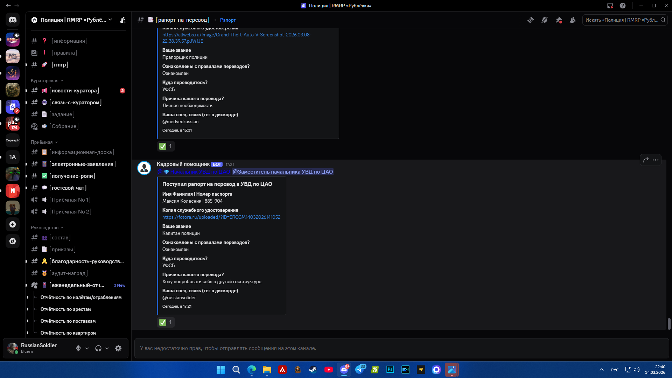Toggle headphones deafen
The width and height of the screenshot is (672, 378).
pos(98,348)
